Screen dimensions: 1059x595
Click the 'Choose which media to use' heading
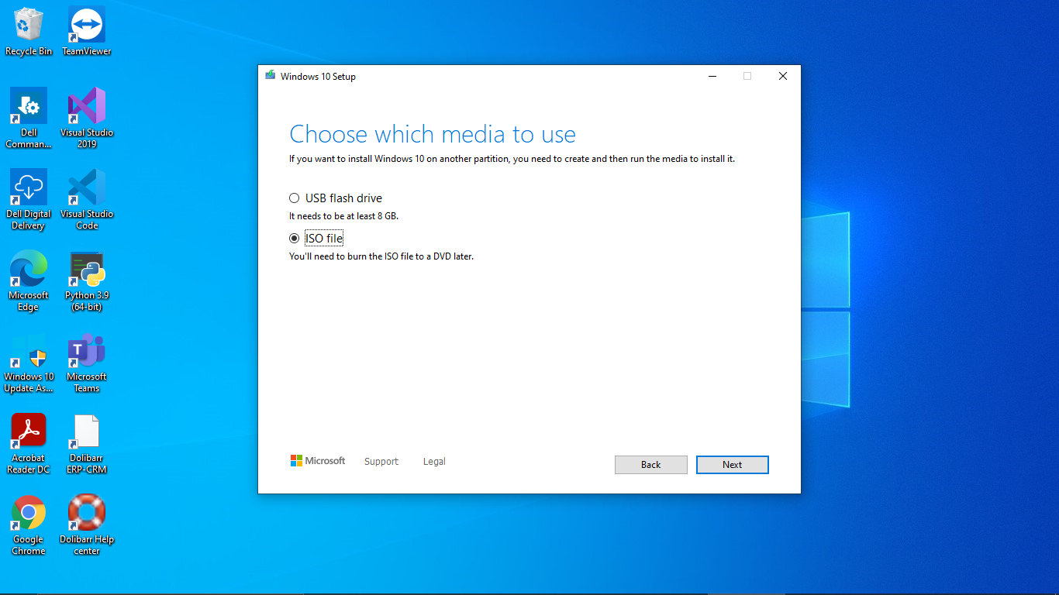[x=433, y=134]
